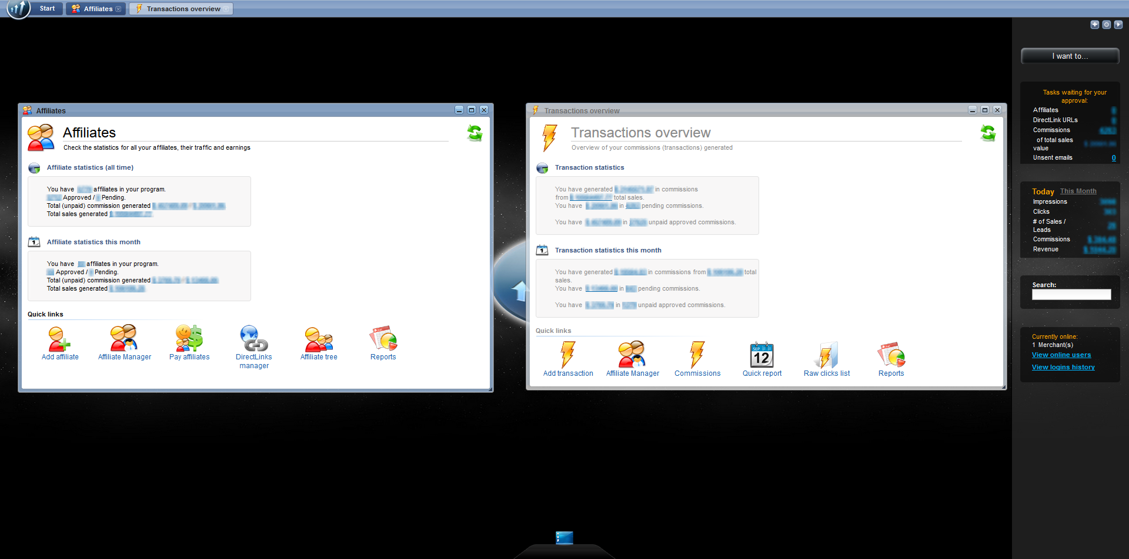Collapse sidebar using the arrow icon
This screenshot has height=559, width=1129.
(1118, 25)
